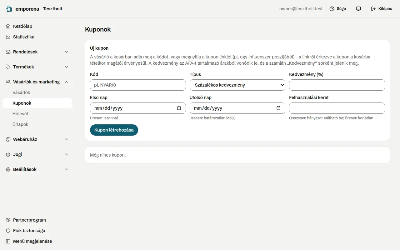Focus the Kód coupon code field

(x=138, y=85)
